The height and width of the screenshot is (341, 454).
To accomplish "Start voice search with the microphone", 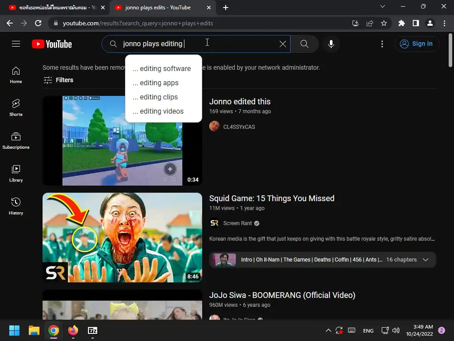I will click(331, 44).
